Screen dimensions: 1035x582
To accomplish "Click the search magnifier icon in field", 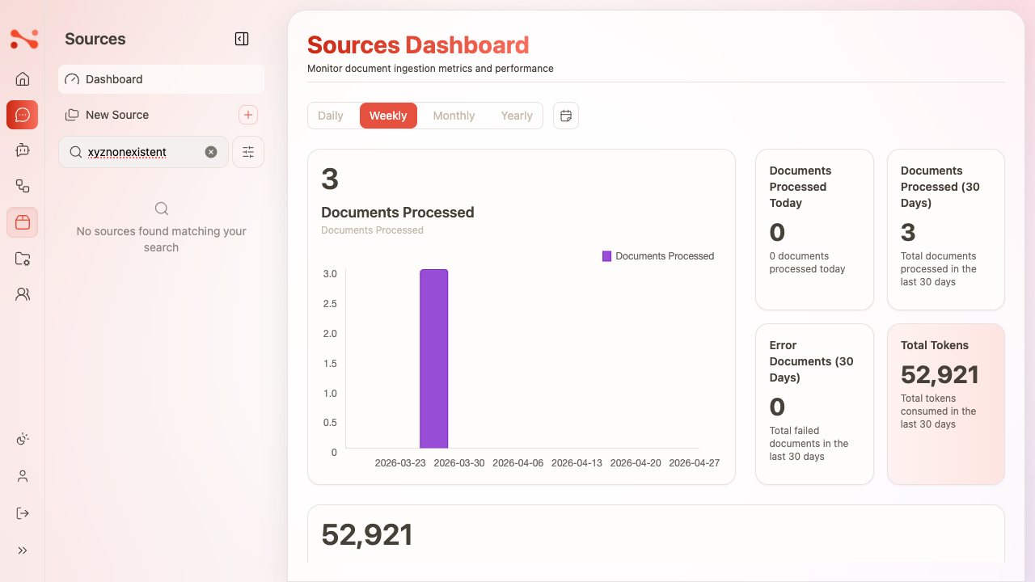I will pos(75,152).
